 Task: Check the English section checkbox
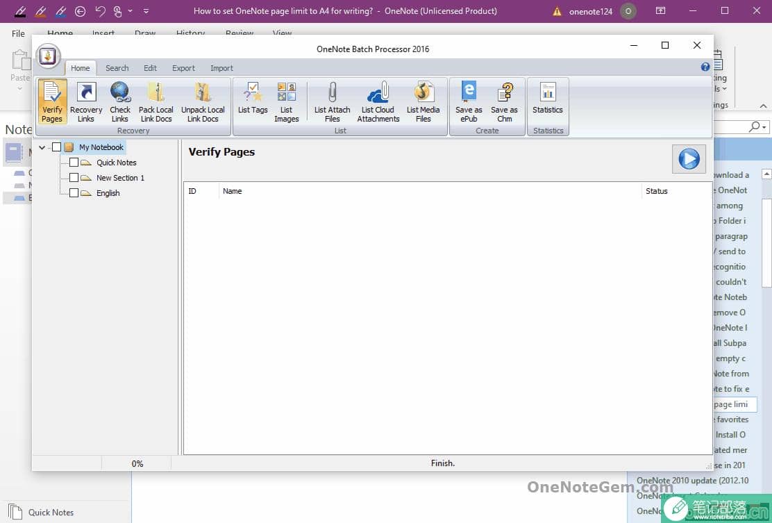click(x=74, y=192)
